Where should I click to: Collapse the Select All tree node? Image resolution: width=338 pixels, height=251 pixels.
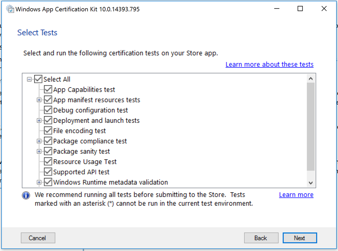(x=29, y=79)
